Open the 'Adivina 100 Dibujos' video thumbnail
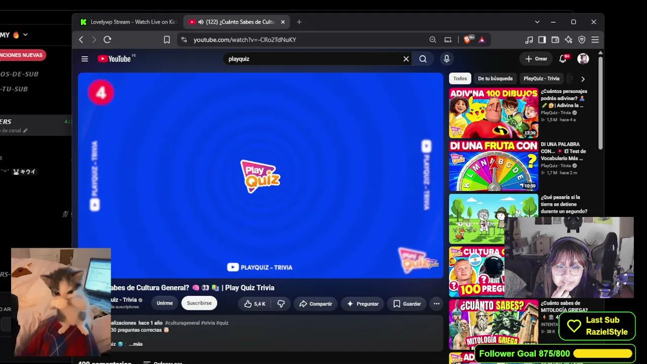Viewport: 647px width, 364px height. click(x=494, y=113)
